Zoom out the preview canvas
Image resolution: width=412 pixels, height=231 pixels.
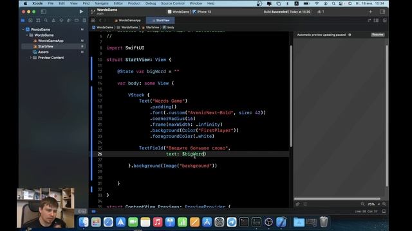pyautogui.click(x=363, y=204)
